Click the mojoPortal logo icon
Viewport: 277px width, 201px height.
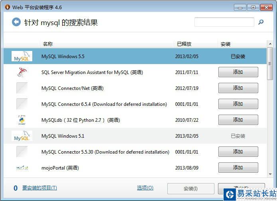pyautogui.click(x=22, y=168)
